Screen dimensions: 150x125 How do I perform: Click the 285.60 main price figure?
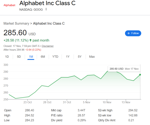tap(15, 33)
